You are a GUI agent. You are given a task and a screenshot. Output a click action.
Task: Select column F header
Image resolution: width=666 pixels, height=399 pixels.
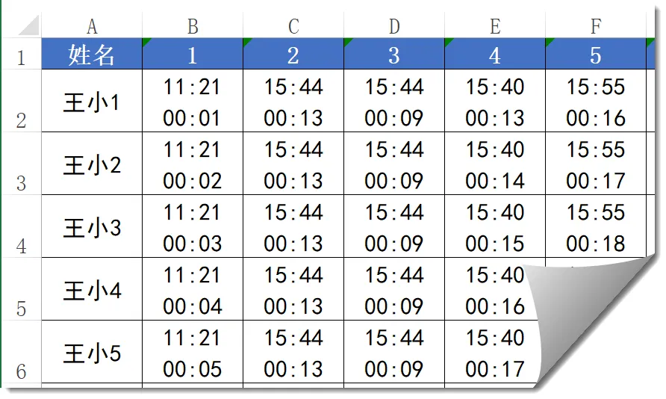coord(596,27)
